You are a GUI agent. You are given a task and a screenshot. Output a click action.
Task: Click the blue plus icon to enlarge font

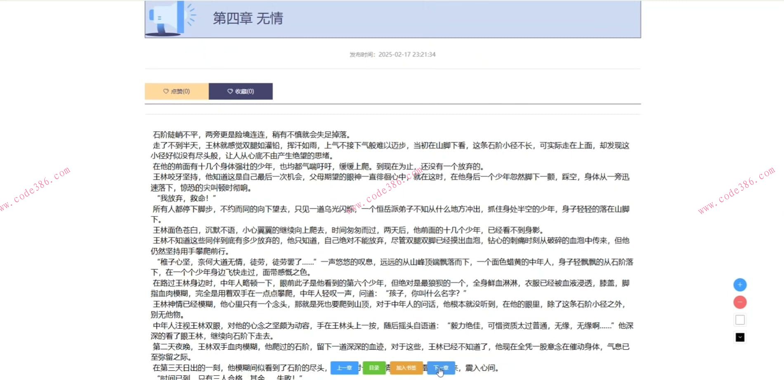tap(740, 285)
